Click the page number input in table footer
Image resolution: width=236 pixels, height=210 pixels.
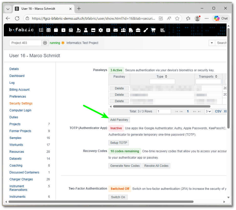(164, 111)
